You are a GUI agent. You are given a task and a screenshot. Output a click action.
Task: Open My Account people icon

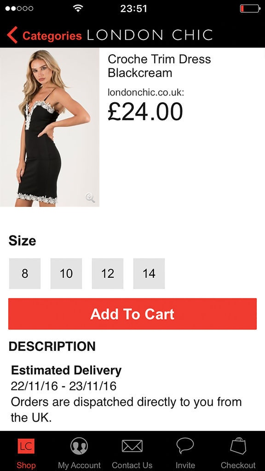[79, 446]
